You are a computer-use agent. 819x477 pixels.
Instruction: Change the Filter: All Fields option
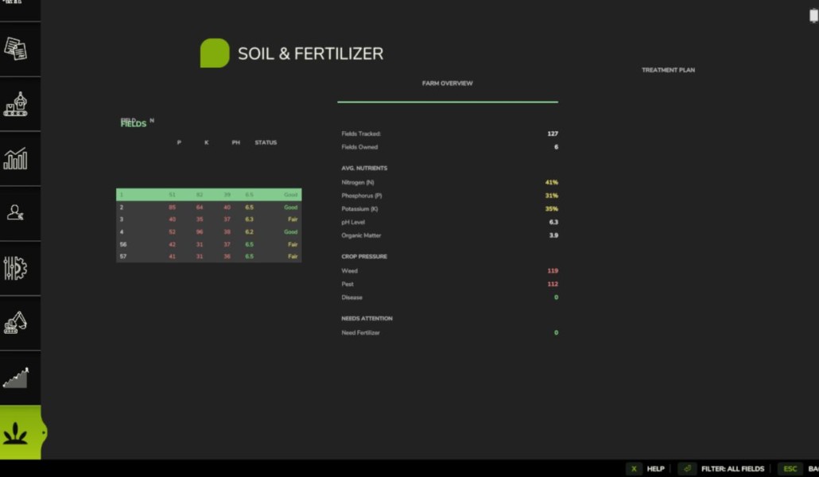point(732,468)
